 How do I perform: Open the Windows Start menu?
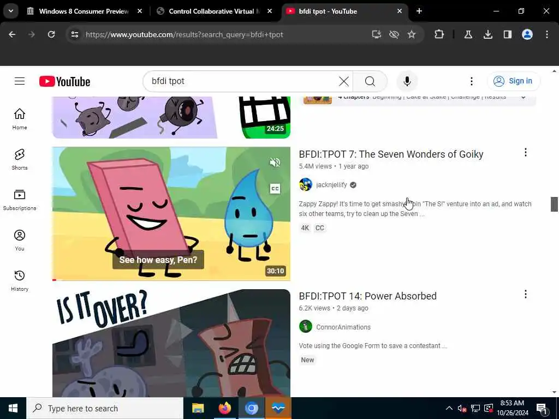pos(13,408)
